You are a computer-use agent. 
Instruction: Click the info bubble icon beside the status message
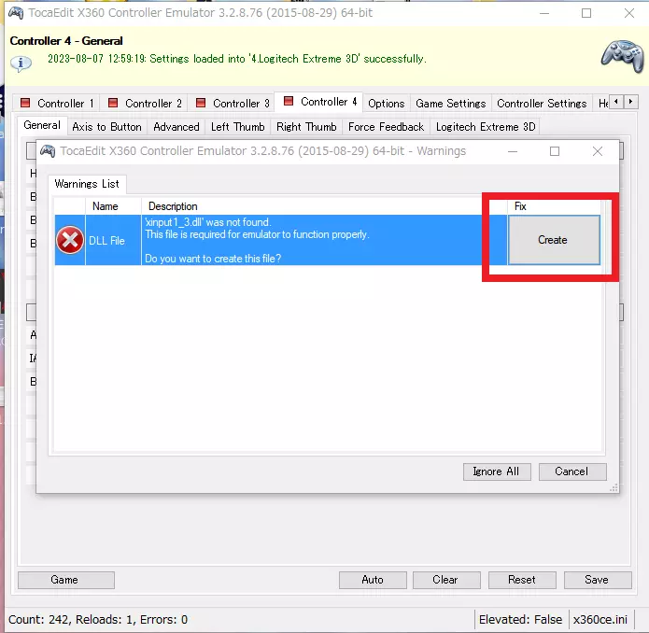(21, 63)
